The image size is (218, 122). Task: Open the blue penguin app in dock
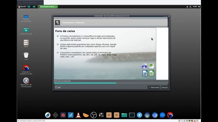pos(147,115)
